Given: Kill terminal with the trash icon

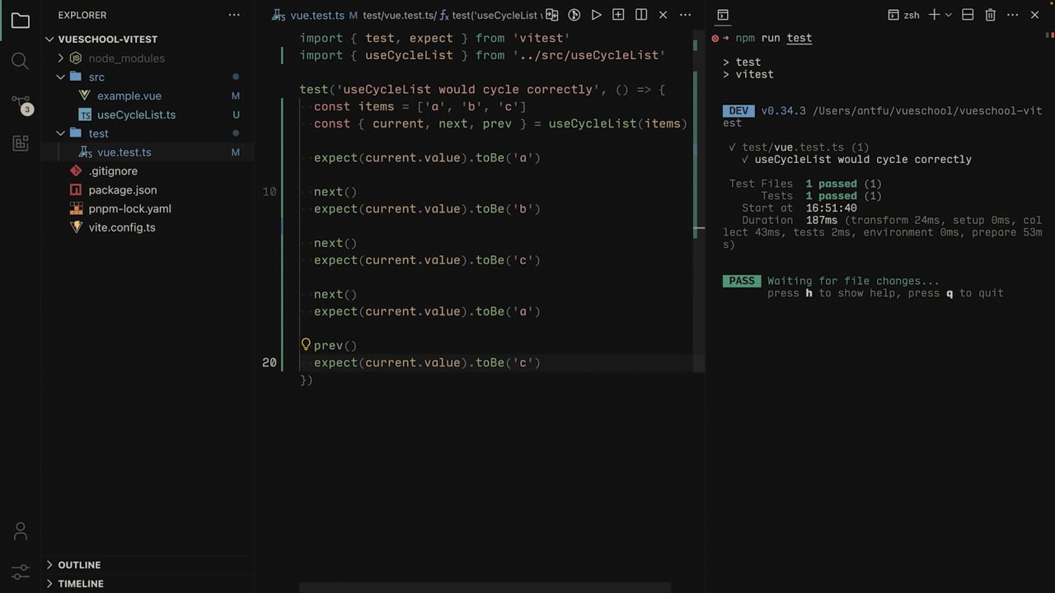Looking at the screenshot, I should click(x=991, y=15).
